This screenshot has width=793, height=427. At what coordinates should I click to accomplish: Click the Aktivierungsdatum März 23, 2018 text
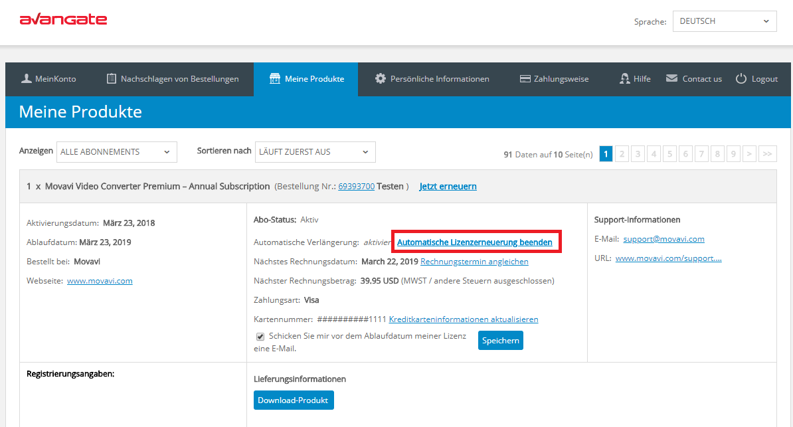pos(90,223)
